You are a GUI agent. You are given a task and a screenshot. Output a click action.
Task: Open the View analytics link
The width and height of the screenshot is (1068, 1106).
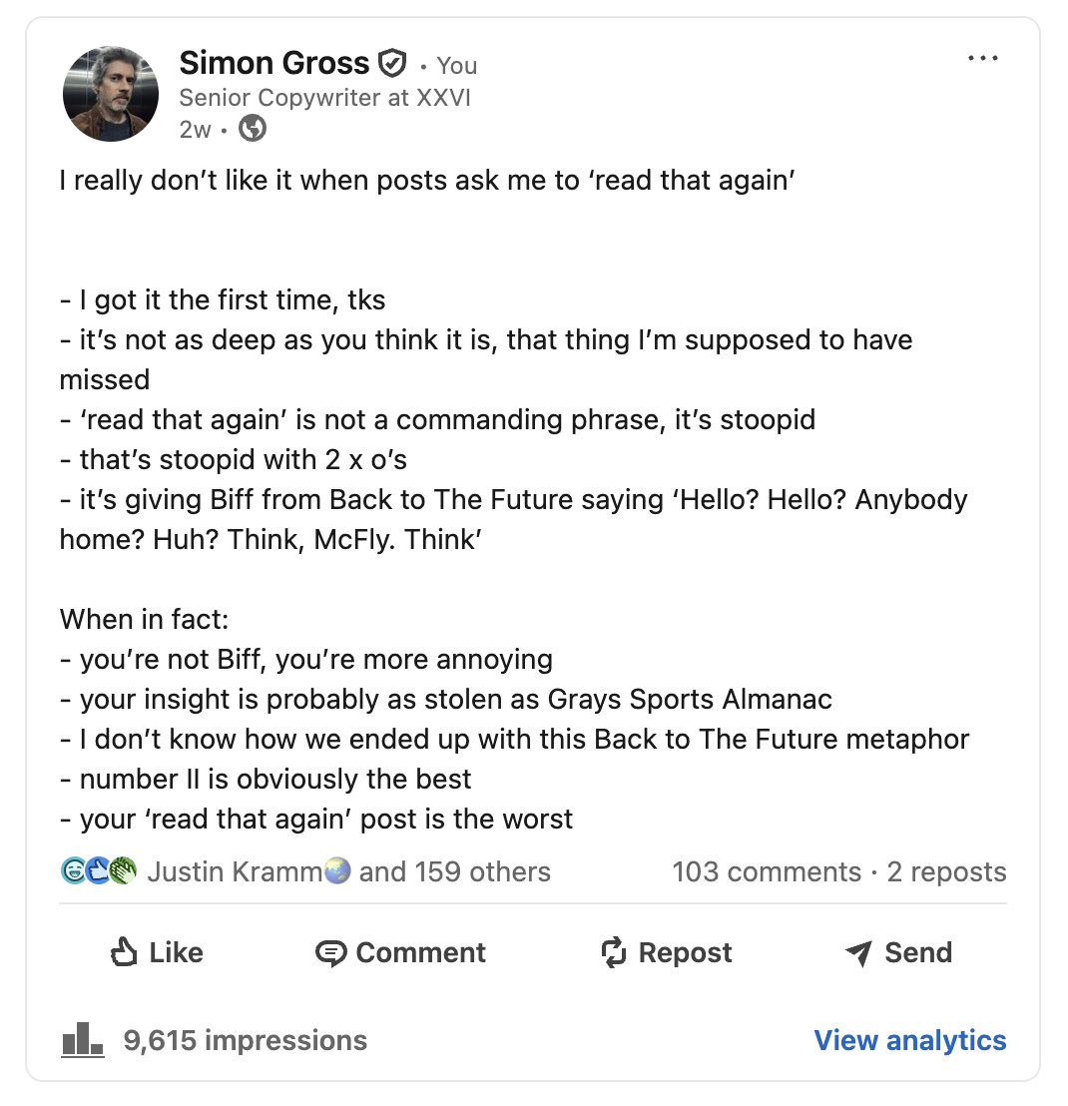[910, 1040]
